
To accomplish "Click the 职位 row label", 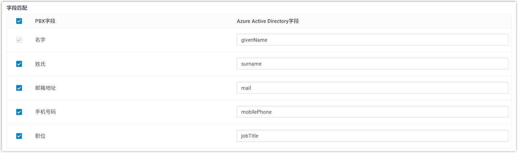I will point(40,136).
